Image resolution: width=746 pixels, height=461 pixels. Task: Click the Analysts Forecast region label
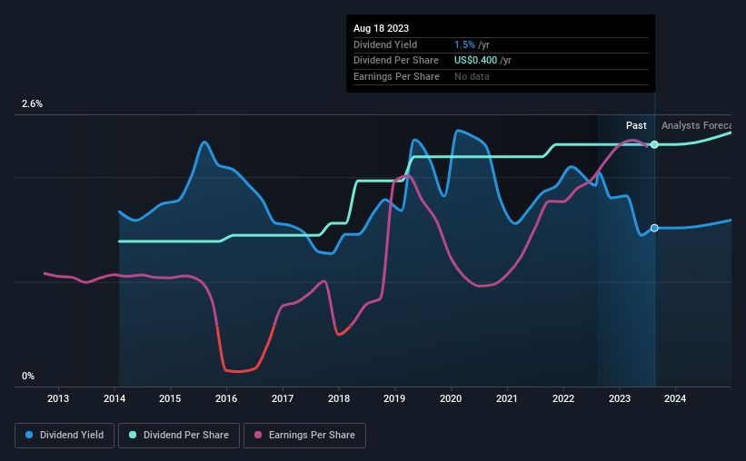696,125
